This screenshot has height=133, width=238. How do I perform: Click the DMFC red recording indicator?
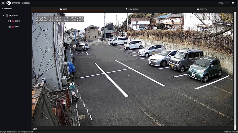point(13,21)
